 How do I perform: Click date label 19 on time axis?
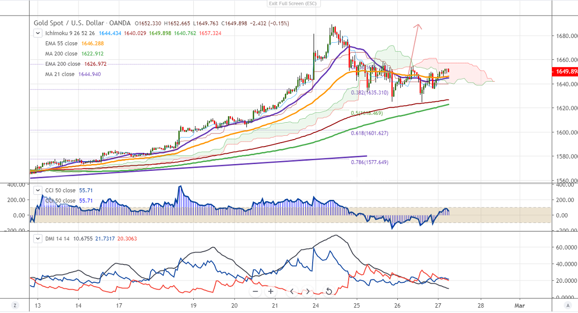coord(193,305)
